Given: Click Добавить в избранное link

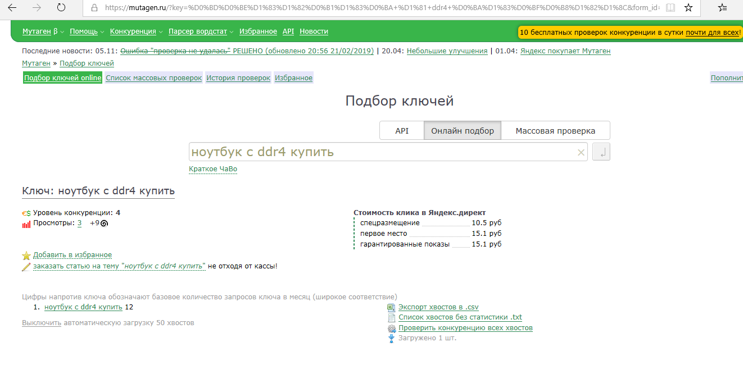Looking at the screenshot, I should pos(73,255).
